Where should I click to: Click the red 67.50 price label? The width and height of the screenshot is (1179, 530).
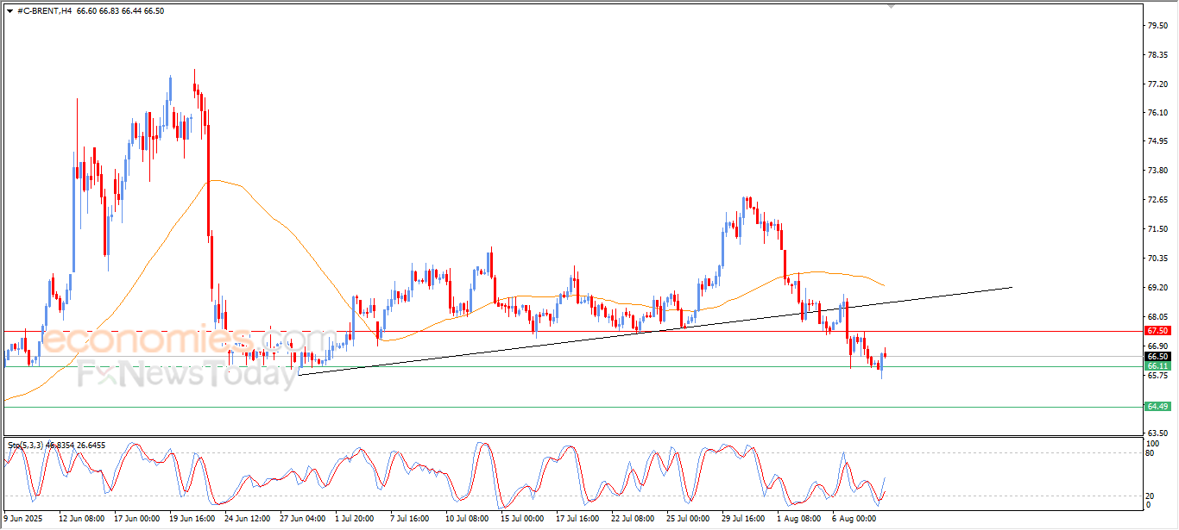coord(1157,331)
